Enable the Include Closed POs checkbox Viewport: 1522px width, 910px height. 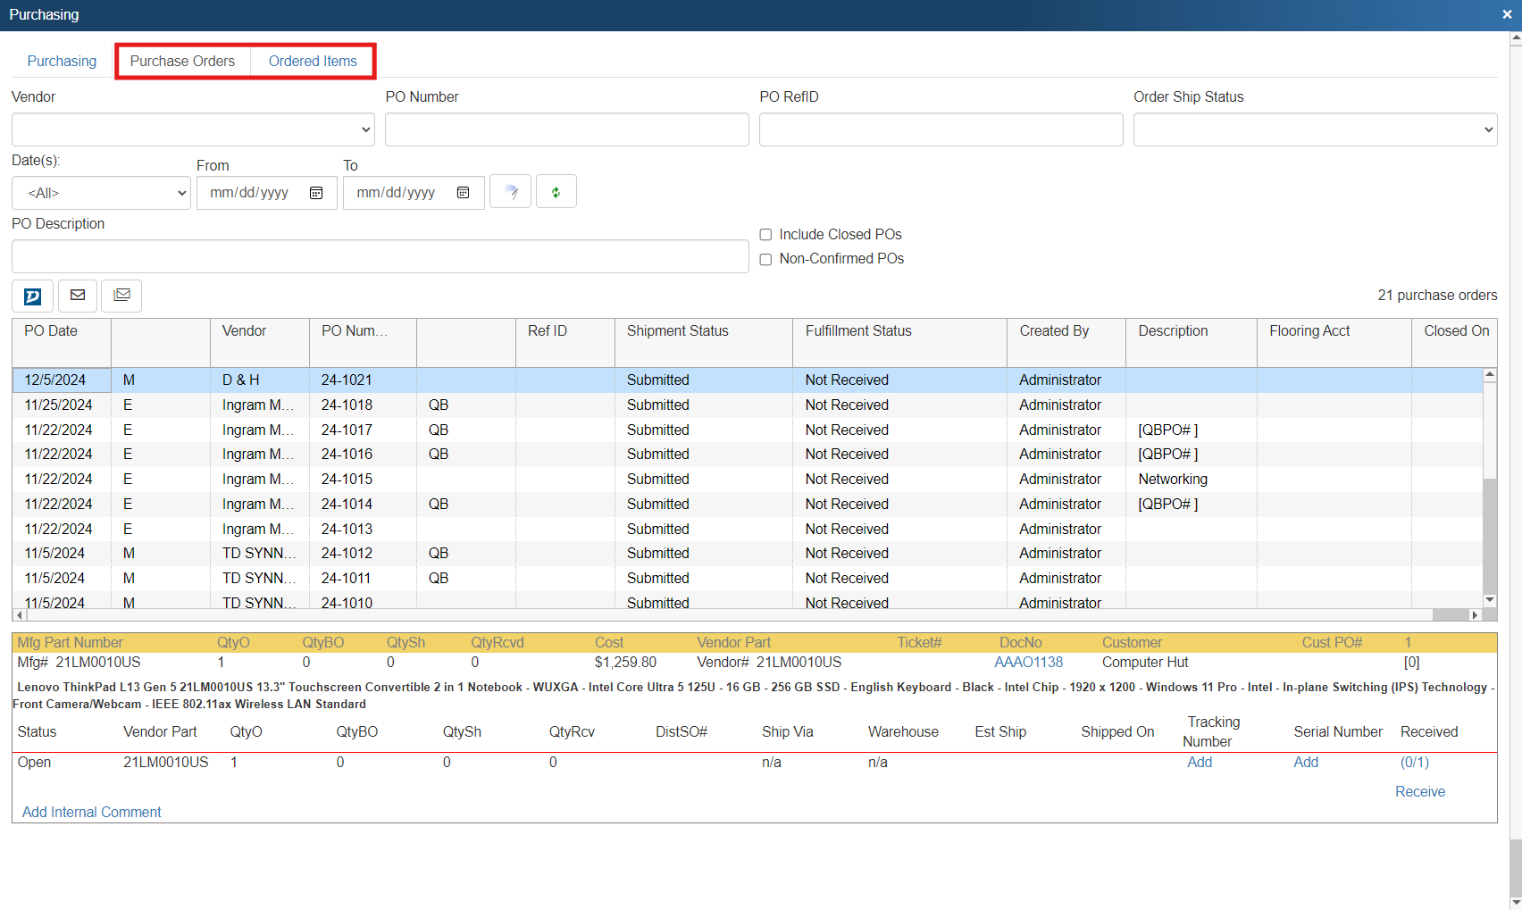pyautogui.click(x=765, y=235)
